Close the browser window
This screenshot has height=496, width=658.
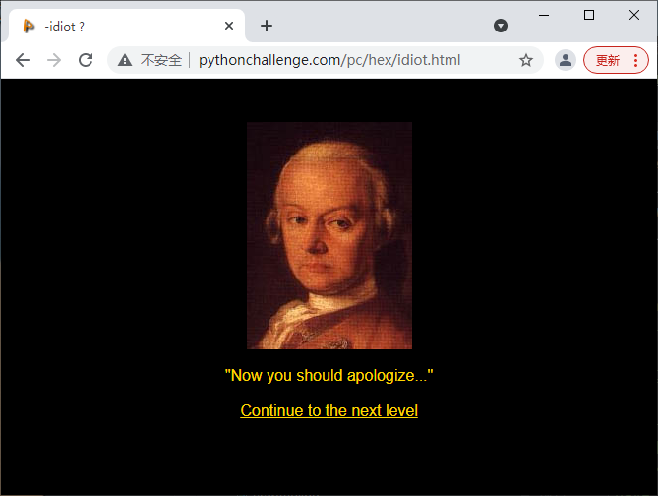(x=634, y=15)
